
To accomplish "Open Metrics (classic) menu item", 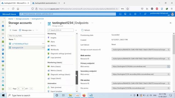I will tap(56, 71).
